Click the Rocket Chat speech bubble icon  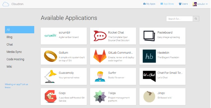point(100,36)
